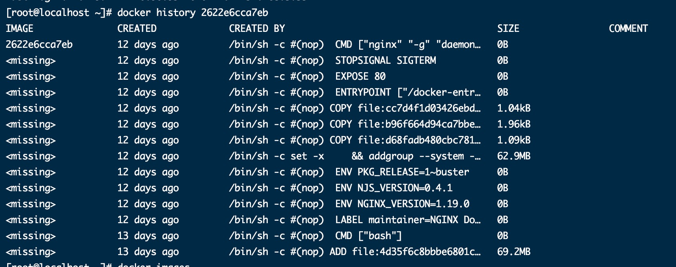Image resolution: width=676 pixels, height=267 pixels.
Task: Click the IMAGE column header
Action: [20, 29]
